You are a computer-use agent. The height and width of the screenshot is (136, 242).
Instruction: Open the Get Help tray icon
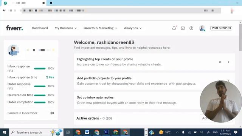point(152,132)
